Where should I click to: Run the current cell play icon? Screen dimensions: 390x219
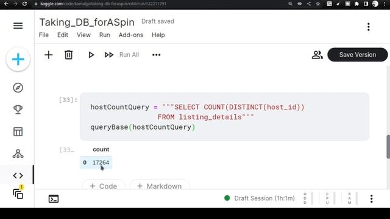tap(91, 55)
